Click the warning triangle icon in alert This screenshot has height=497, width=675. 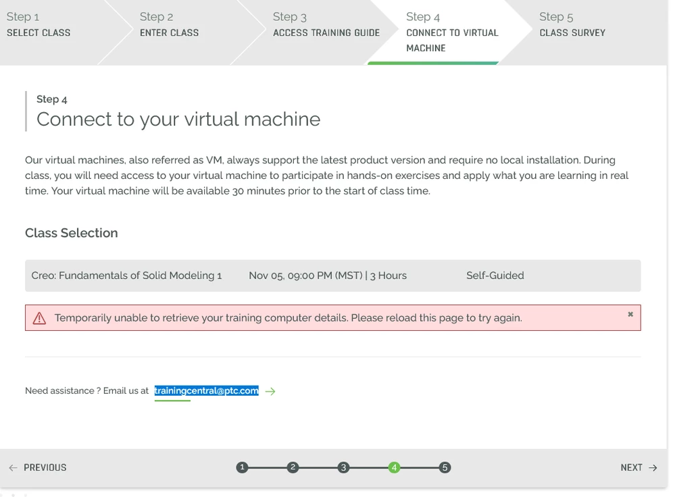pos(39,318)
